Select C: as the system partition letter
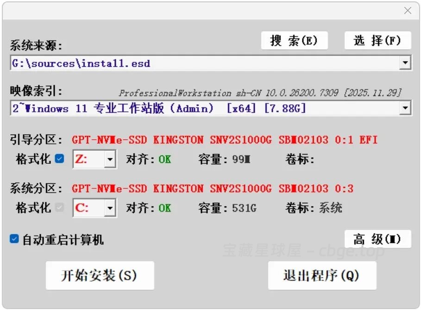421x310 pixels. (x=86, y=208)
